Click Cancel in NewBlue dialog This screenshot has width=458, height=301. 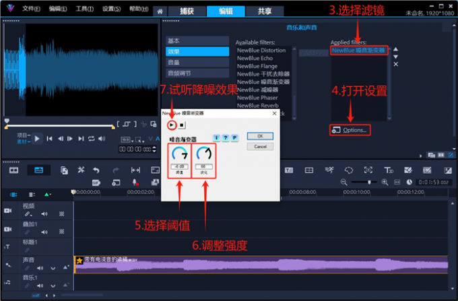pyautogui.click(x=260, y=146)
